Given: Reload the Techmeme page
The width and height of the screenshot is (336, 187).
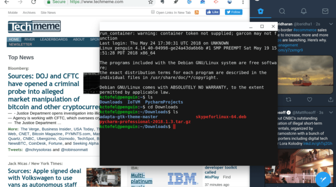Looking at the screenshot, I should 34,2.
